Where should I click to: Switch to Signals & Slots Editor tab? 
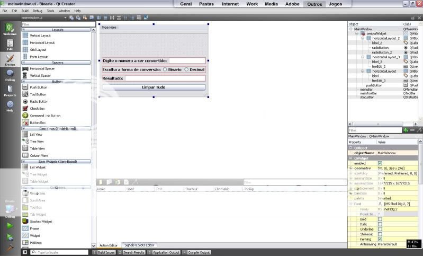(x=139, y=245)
